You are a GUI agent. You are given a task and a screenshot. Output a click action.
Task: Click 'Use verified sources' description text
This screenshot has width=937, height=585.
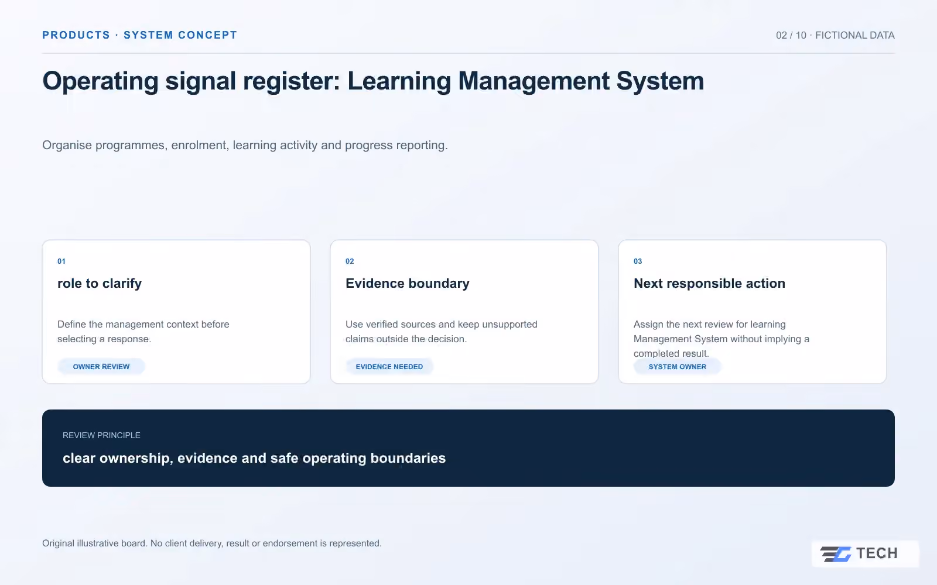442,332
